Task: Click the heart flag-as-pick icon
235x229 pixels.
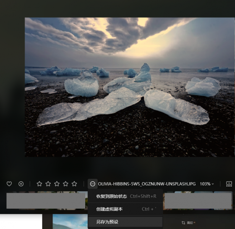Action: coord(9,184)
